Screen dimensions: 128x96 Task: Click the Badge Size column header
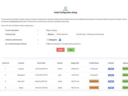point(75,63)
